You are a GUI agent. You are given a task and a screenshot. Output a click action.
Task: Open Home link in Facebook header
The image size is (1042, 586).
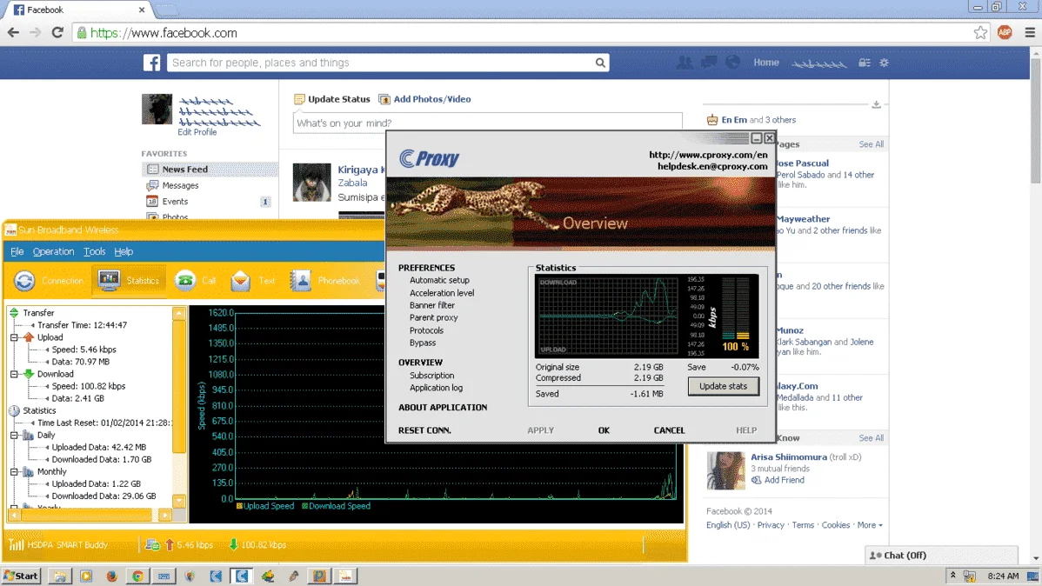click(x=765, y=63)
